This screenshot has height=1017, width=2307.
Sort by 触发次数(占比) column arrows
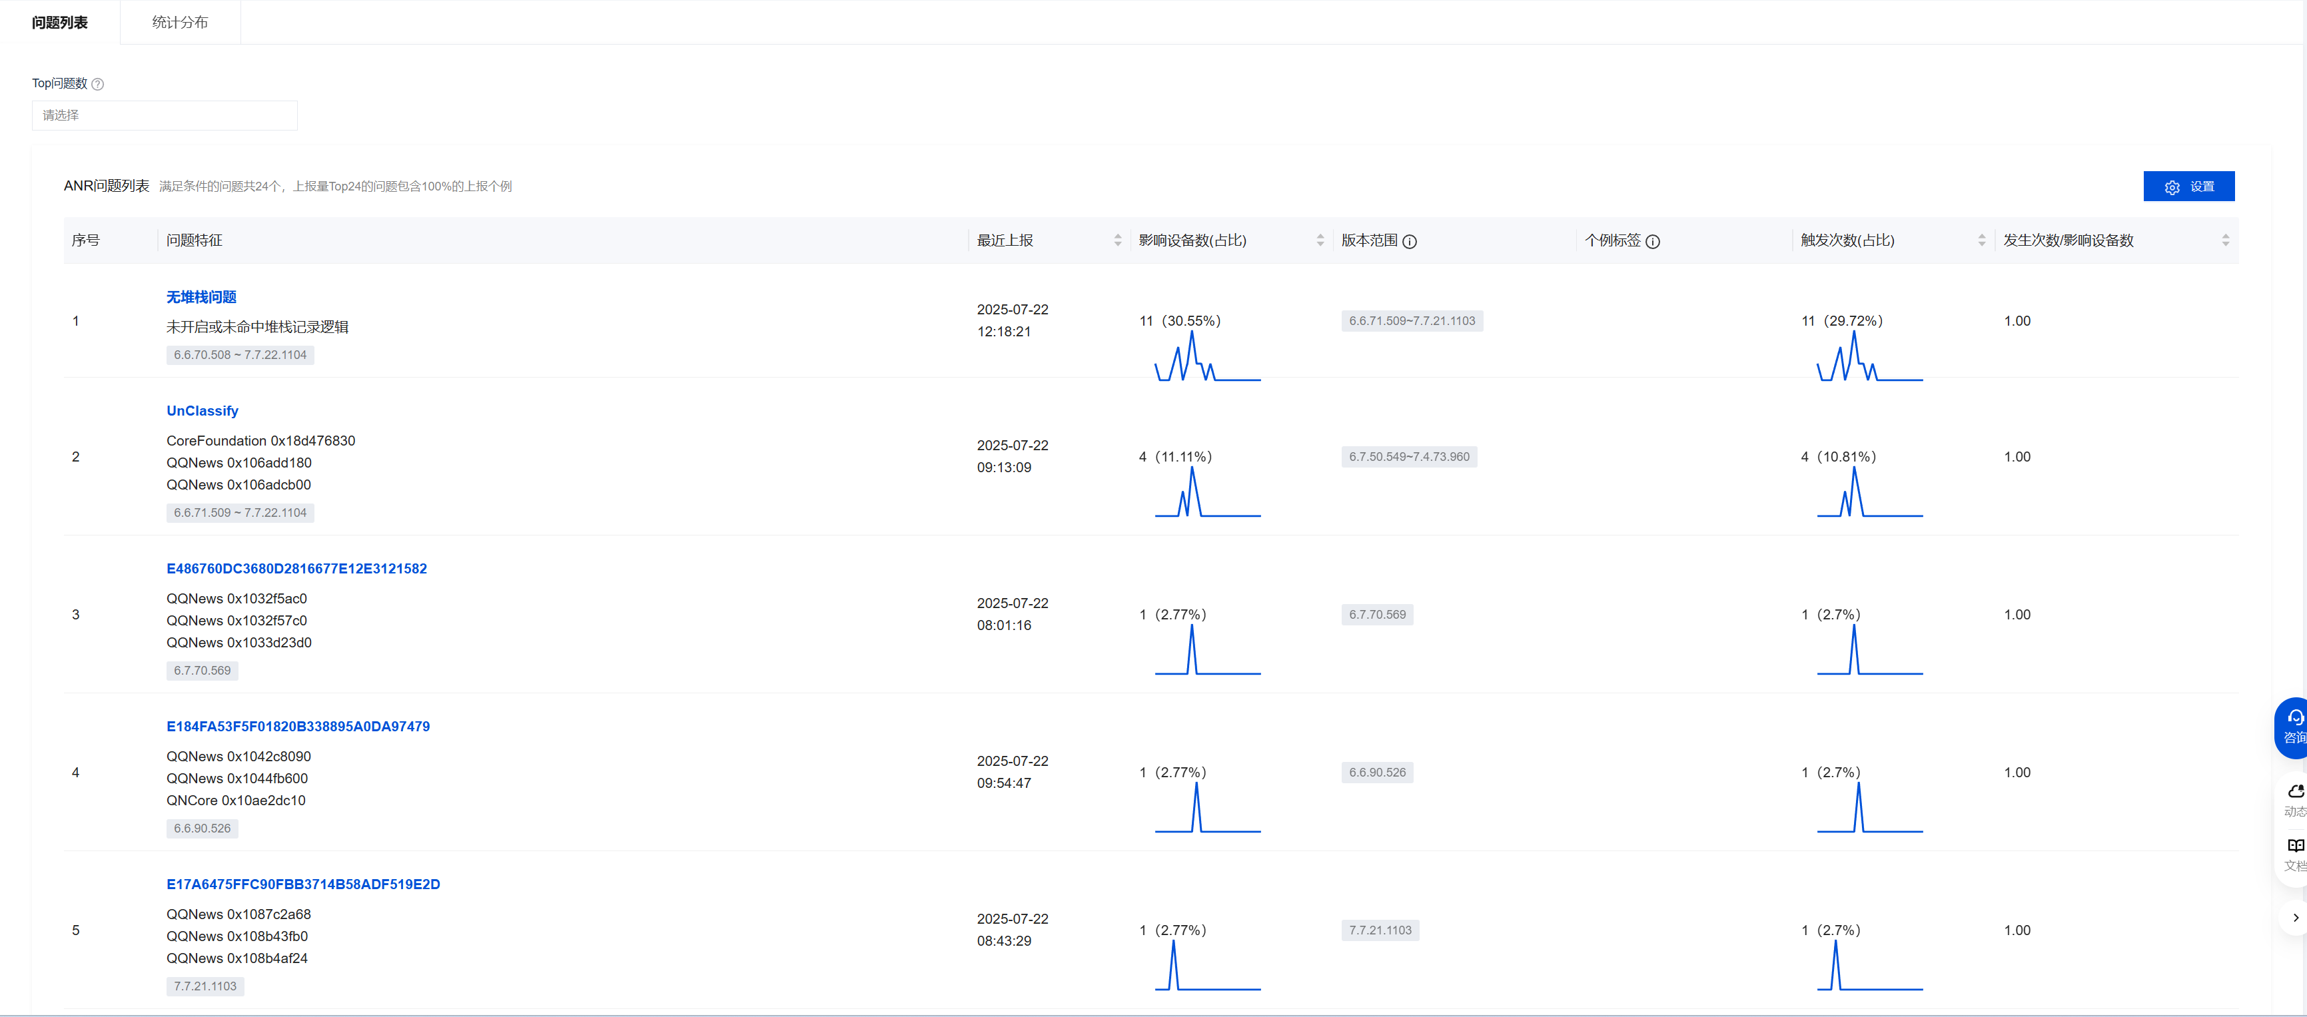pos(1982,240)
